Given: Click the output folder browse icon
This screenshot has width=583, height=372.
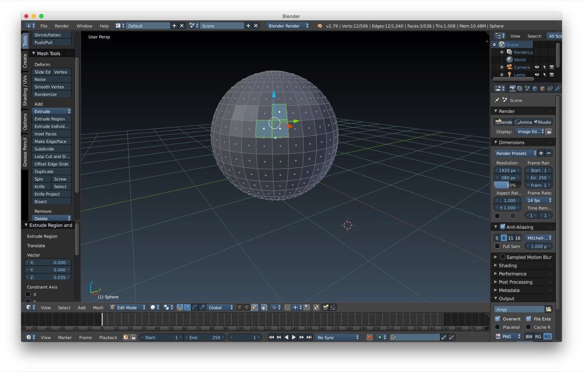Looking at the screenshot, I should [x=548, y=309].
